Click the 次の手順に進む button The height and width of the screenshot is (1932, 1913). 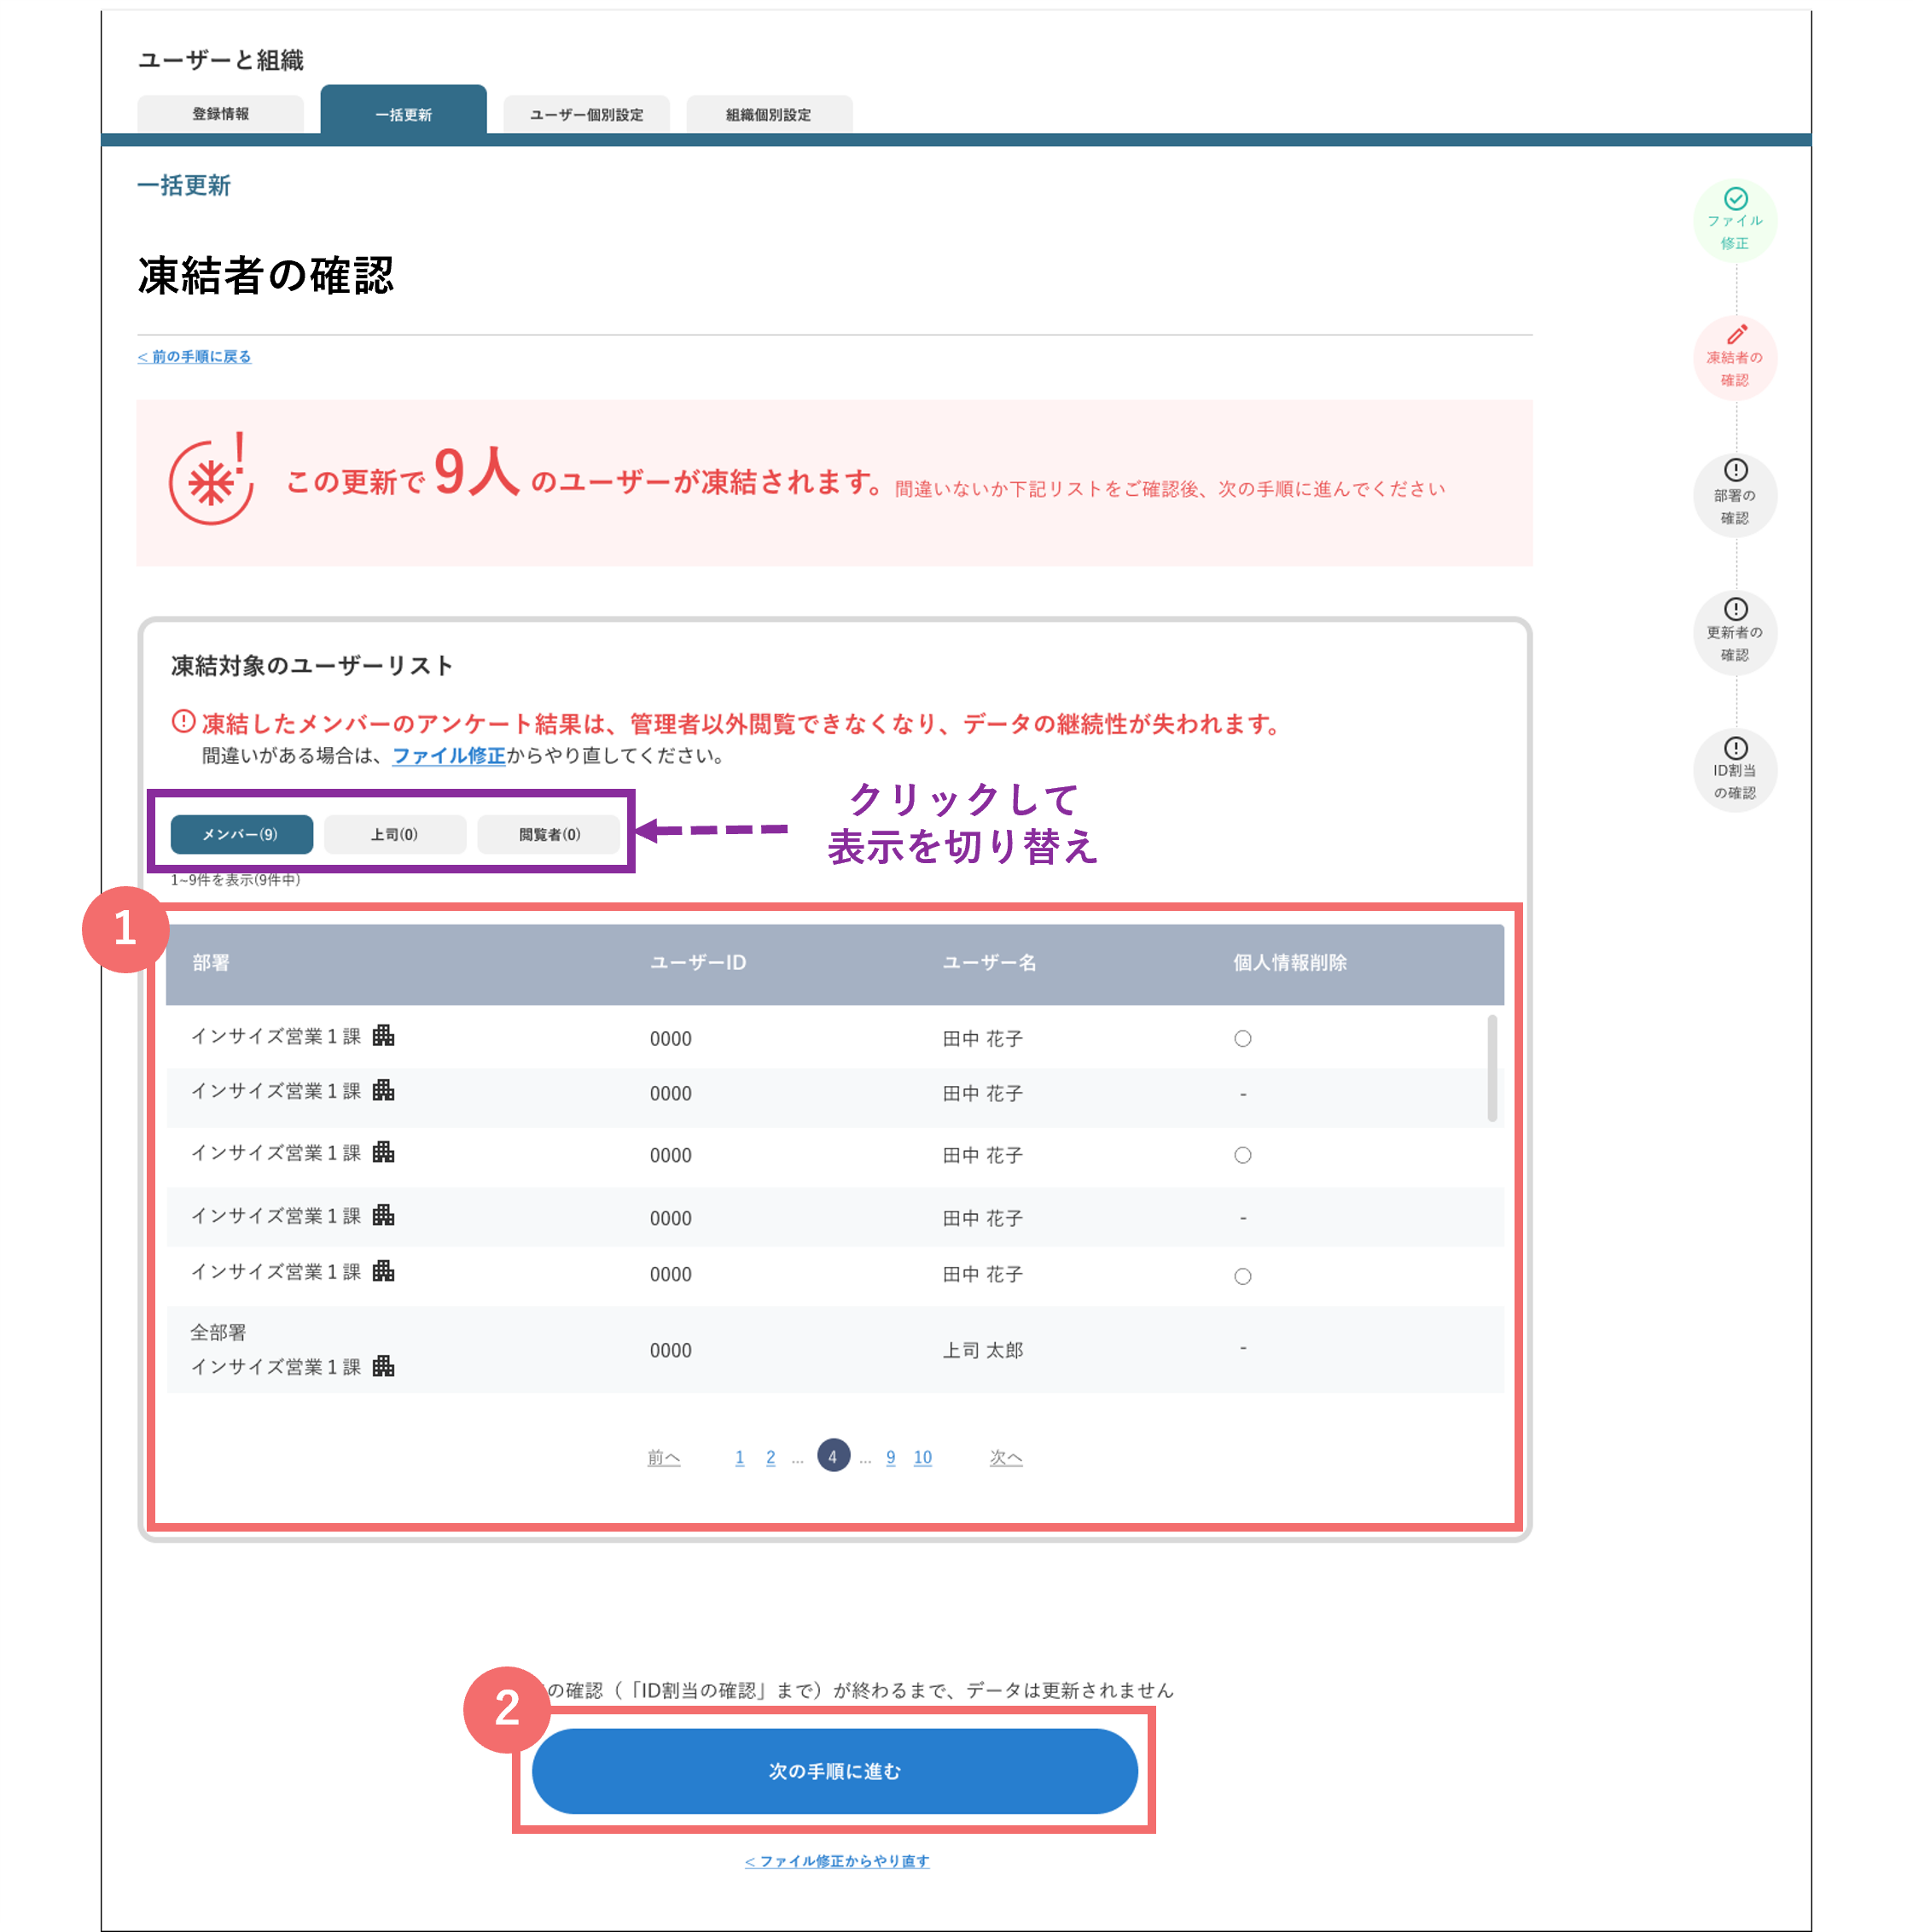834,1771
